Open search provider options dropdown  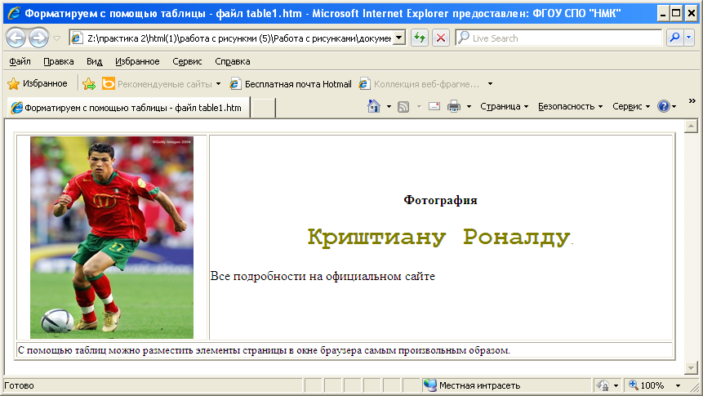click(689, 38)
